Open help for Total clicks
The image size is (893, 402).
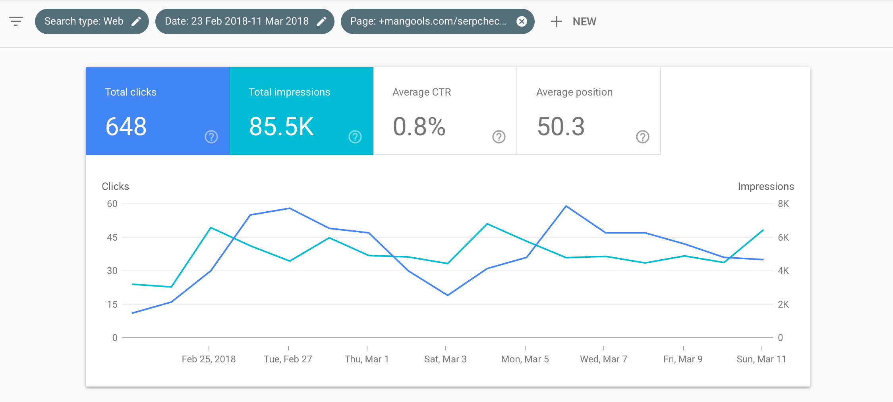click(211, 137)
